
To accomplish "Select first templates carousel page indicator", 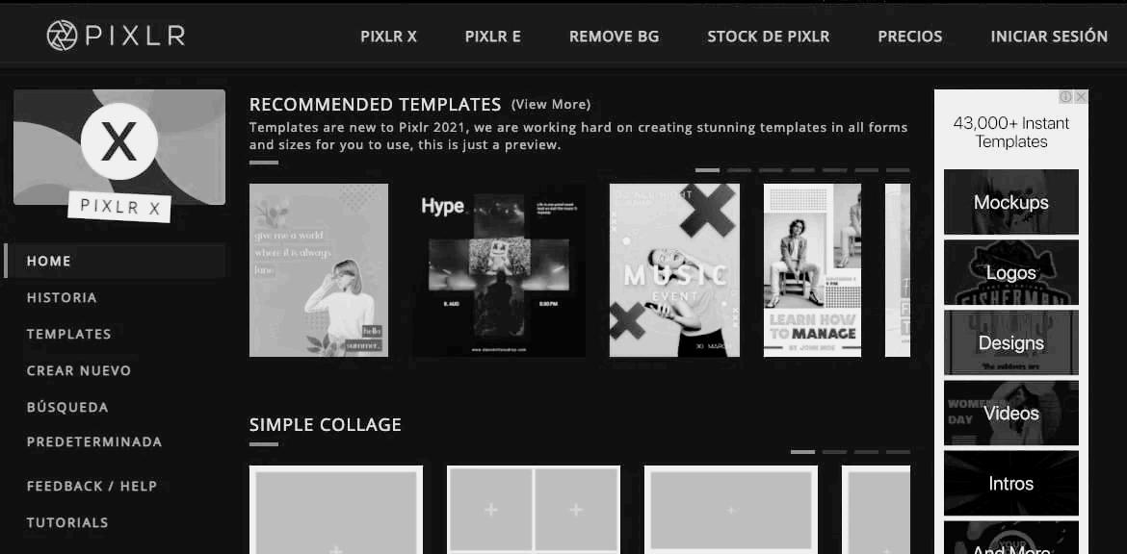I will [707, 170].
